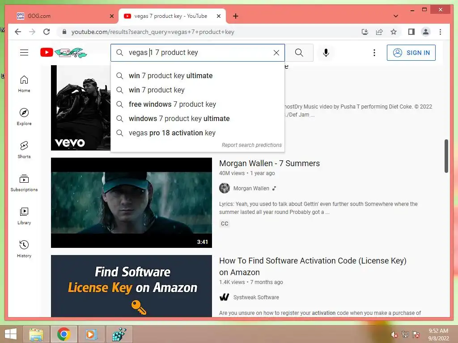Click the SIGN IN button
The width and height of the screenshot is (458, 343).
pos(411,53)
